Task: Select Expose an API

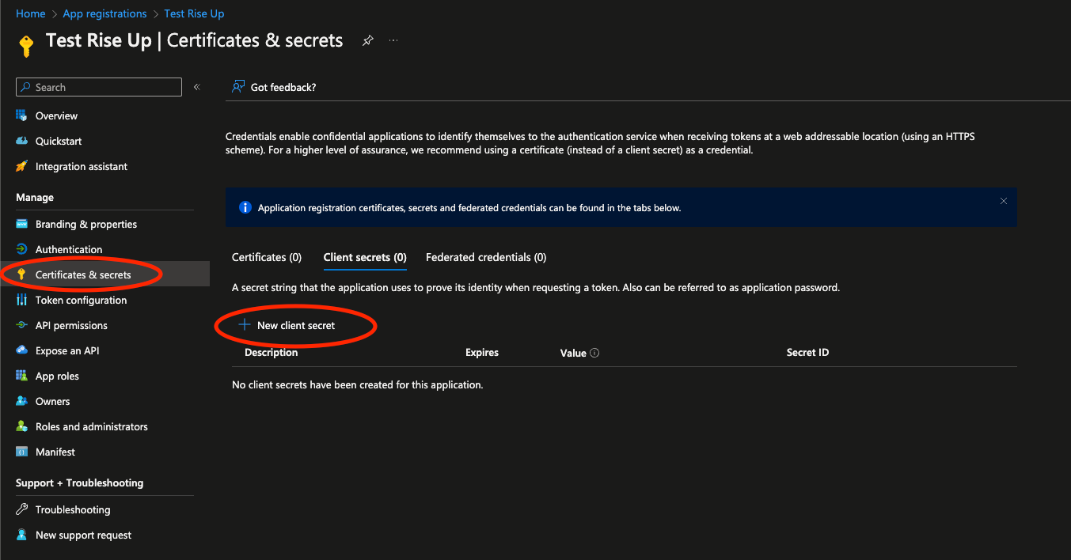Action: pos(68,350)
